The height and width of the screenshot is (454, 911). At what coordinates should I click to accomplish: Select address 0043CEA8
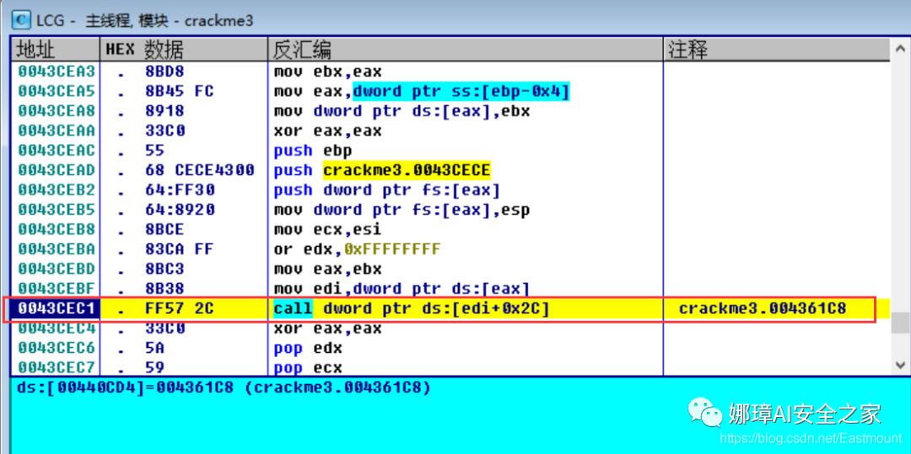pos(57,111)
